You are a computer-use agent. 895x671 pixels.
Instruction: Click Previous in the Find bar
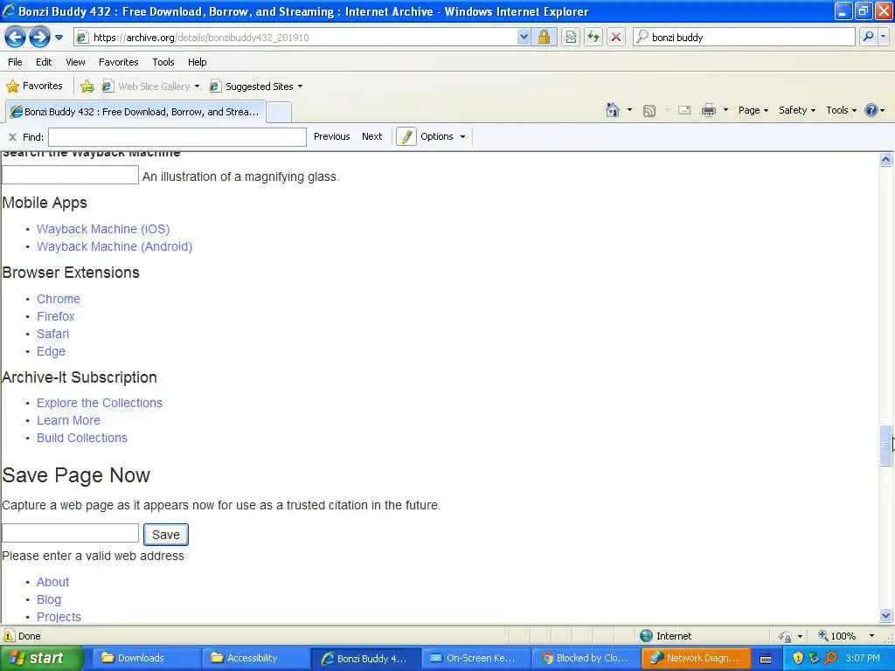(331, 136)
